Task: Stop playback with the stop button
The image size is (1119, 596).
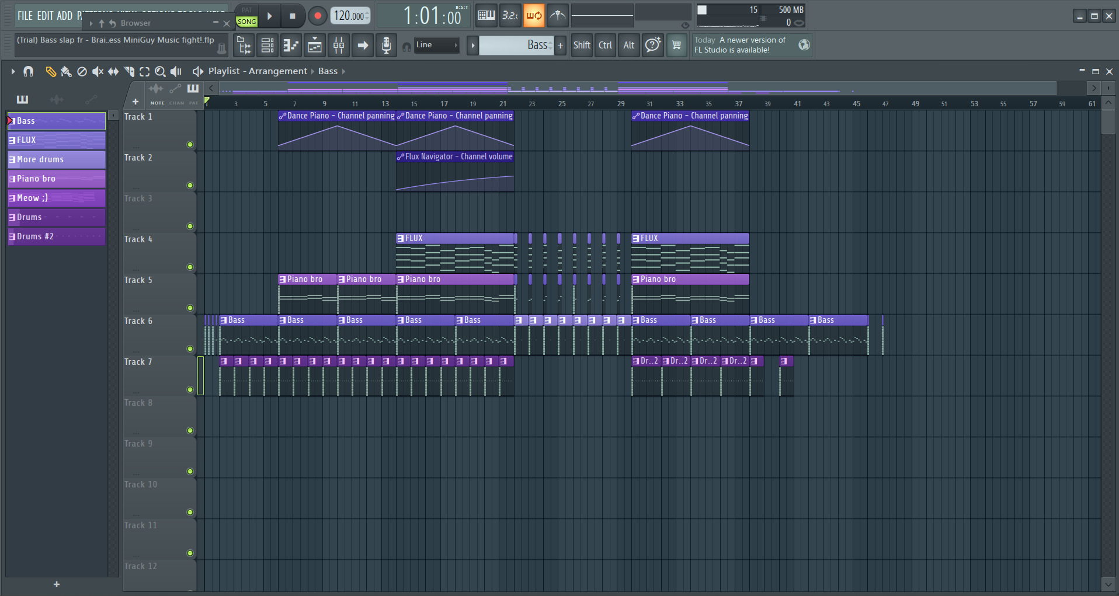Action: coord(293,16)
